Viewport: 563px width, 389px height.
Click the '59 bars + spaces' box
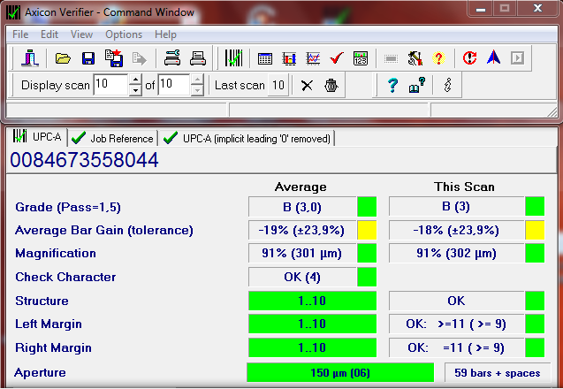click(498, 373)
